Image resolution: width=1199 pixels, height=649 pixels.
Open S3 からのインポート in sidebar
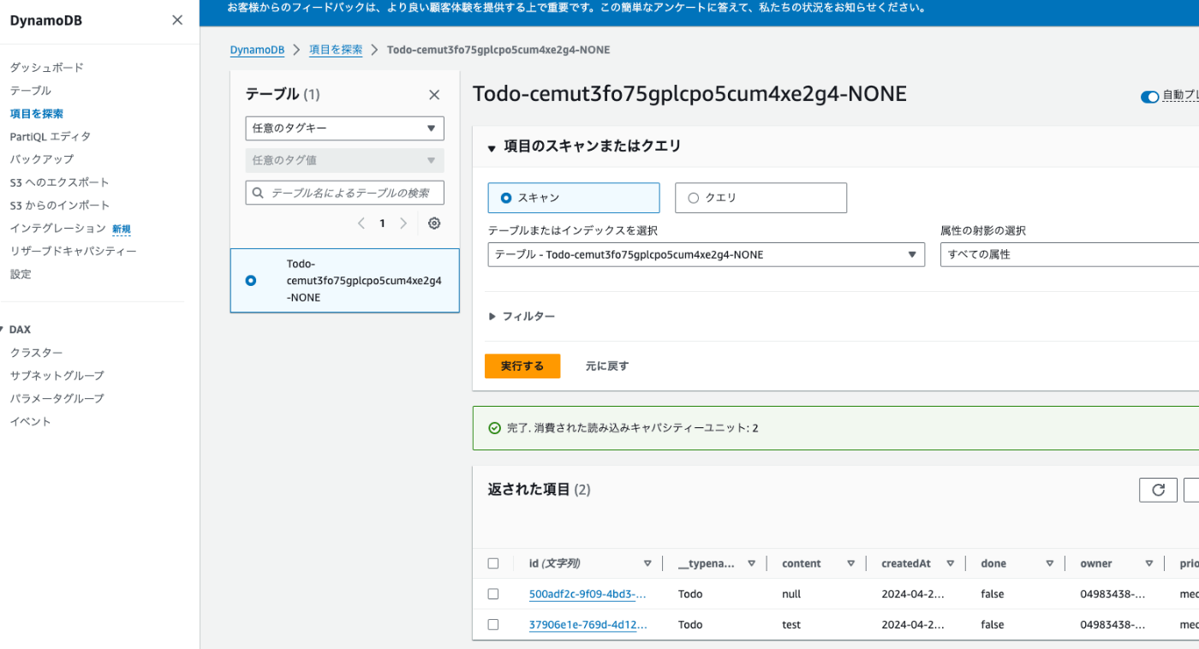coord(59,205)
